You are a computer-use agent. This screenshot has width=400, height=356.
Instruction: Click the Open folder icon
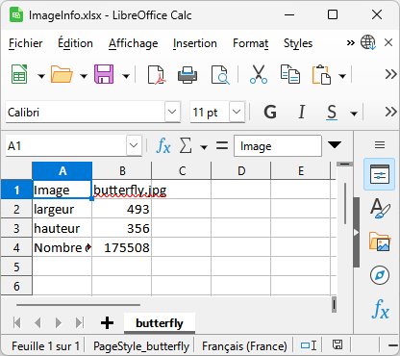point(62,75)
